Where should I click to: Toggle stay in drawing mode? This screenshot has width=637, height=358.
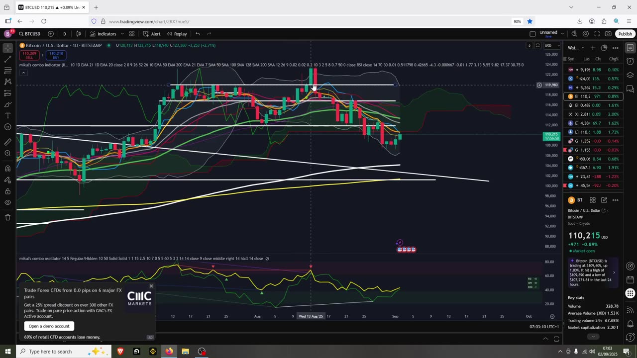pyautogui.click(x=7, y=179)
